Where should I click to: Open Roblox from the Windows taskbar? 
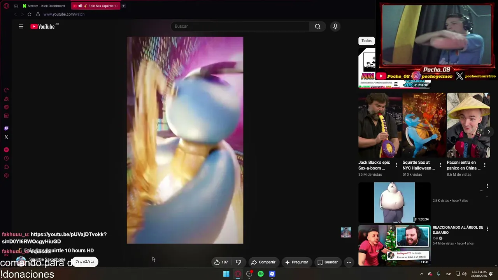point(272,274)
